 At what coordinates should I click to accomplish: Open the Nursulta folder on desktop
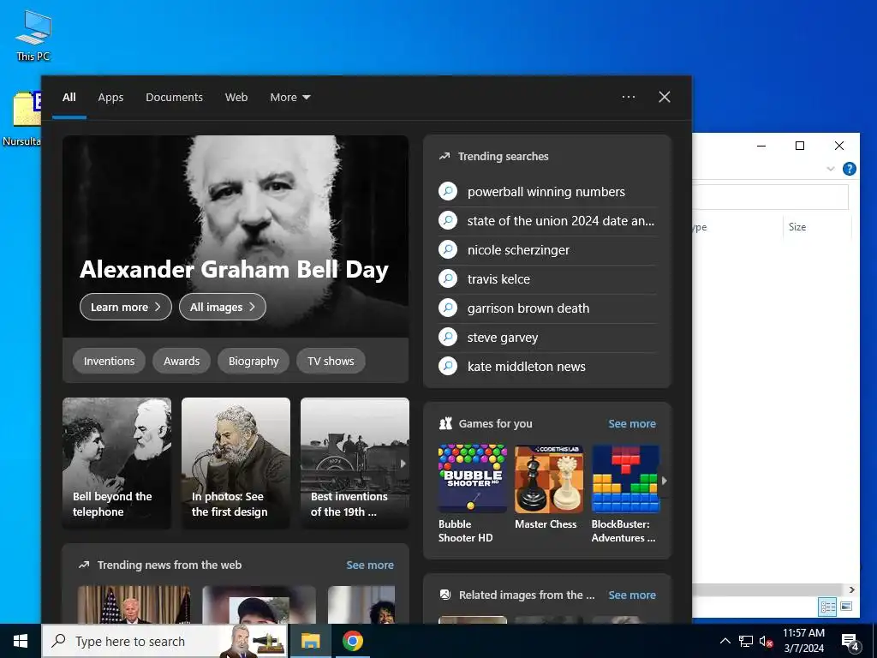(x=21, y=118)
